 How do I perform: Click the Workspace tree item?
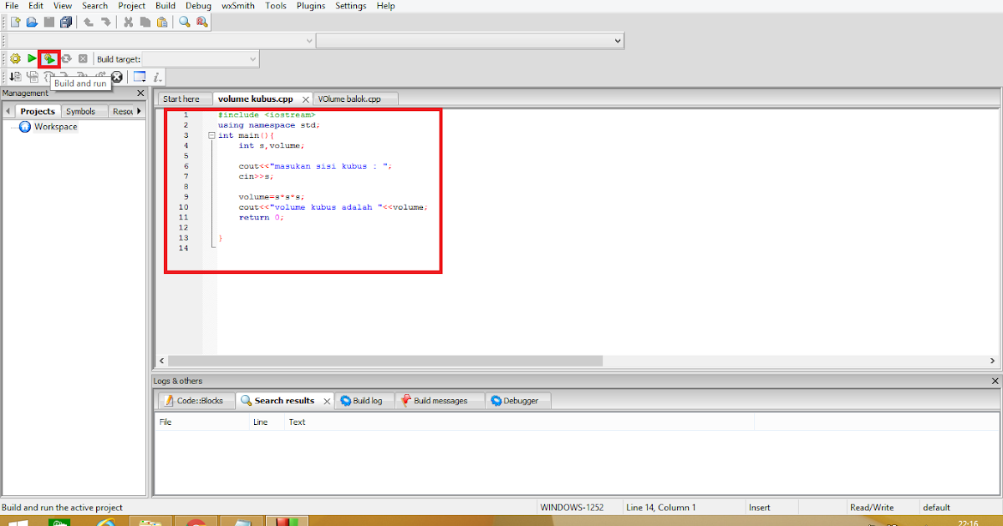(53, 126)
